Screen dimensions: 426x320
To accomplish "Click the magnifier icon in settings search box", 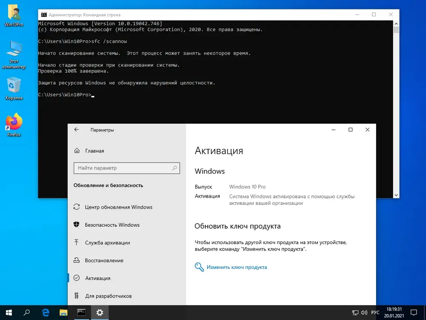I will pyautogui.click(x=174, y=168).
